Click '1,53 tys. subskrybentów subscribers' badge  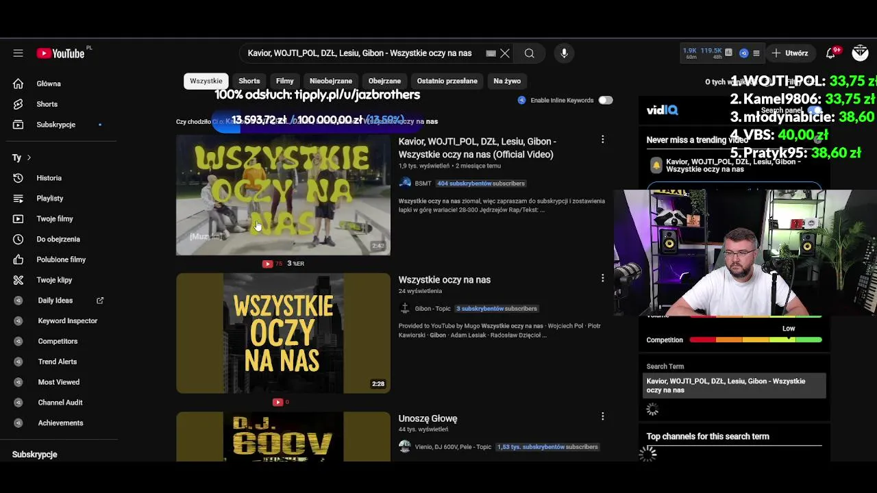coord(547,446)
